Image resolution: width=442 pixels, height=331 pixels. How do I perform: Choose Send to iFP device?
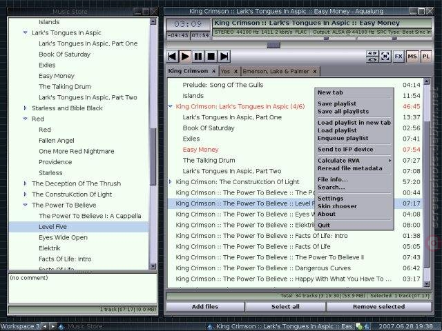tap(345, 149)
